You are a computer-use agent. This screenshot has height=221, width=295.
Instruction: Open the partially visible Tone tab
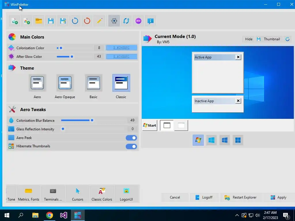(11, 194)
